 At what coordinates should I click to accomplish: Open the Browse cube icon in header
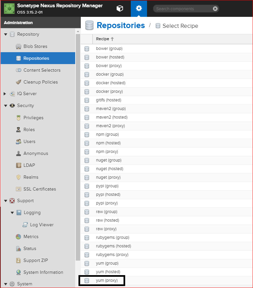pos(120,9)
